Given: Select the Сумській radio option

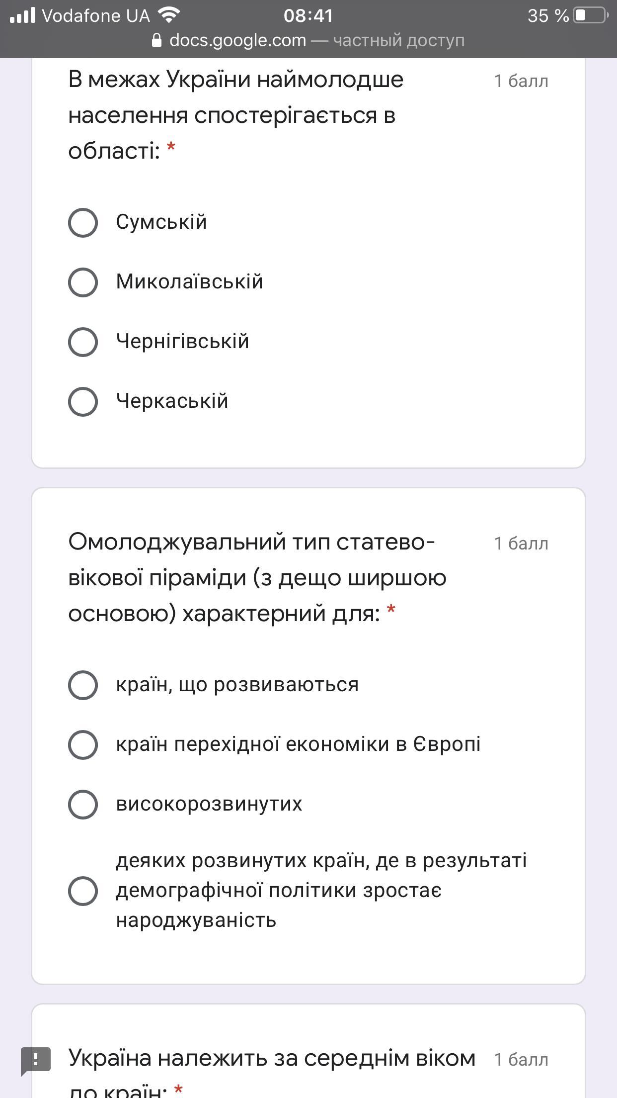Looking at the screenshot, I should (x=82, y=222).
